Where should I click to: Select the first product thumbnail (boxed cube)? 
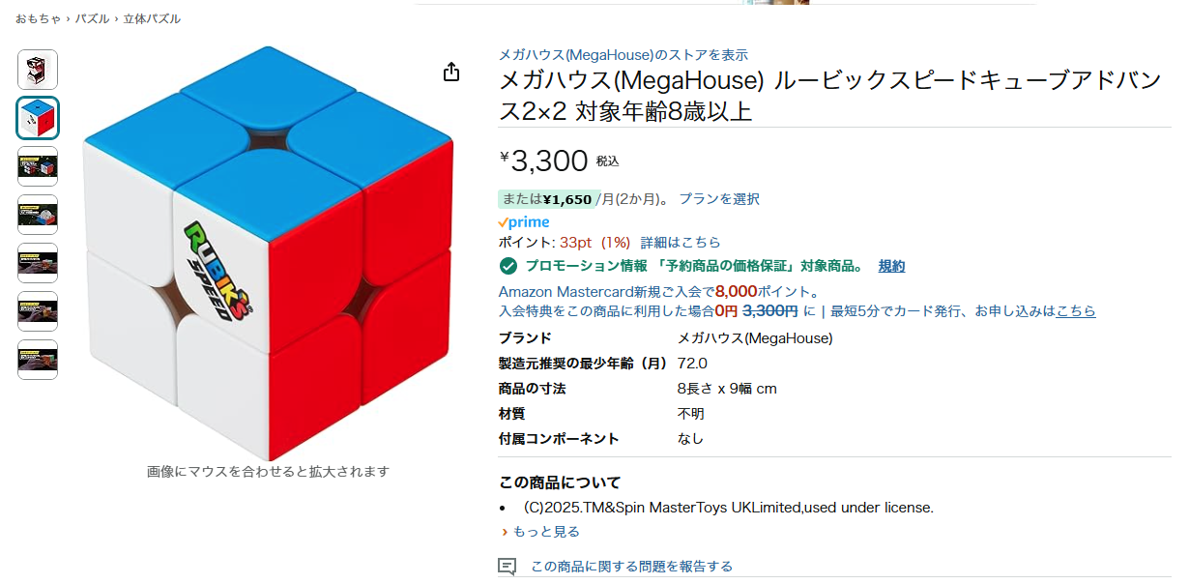[x=38, y=70]
